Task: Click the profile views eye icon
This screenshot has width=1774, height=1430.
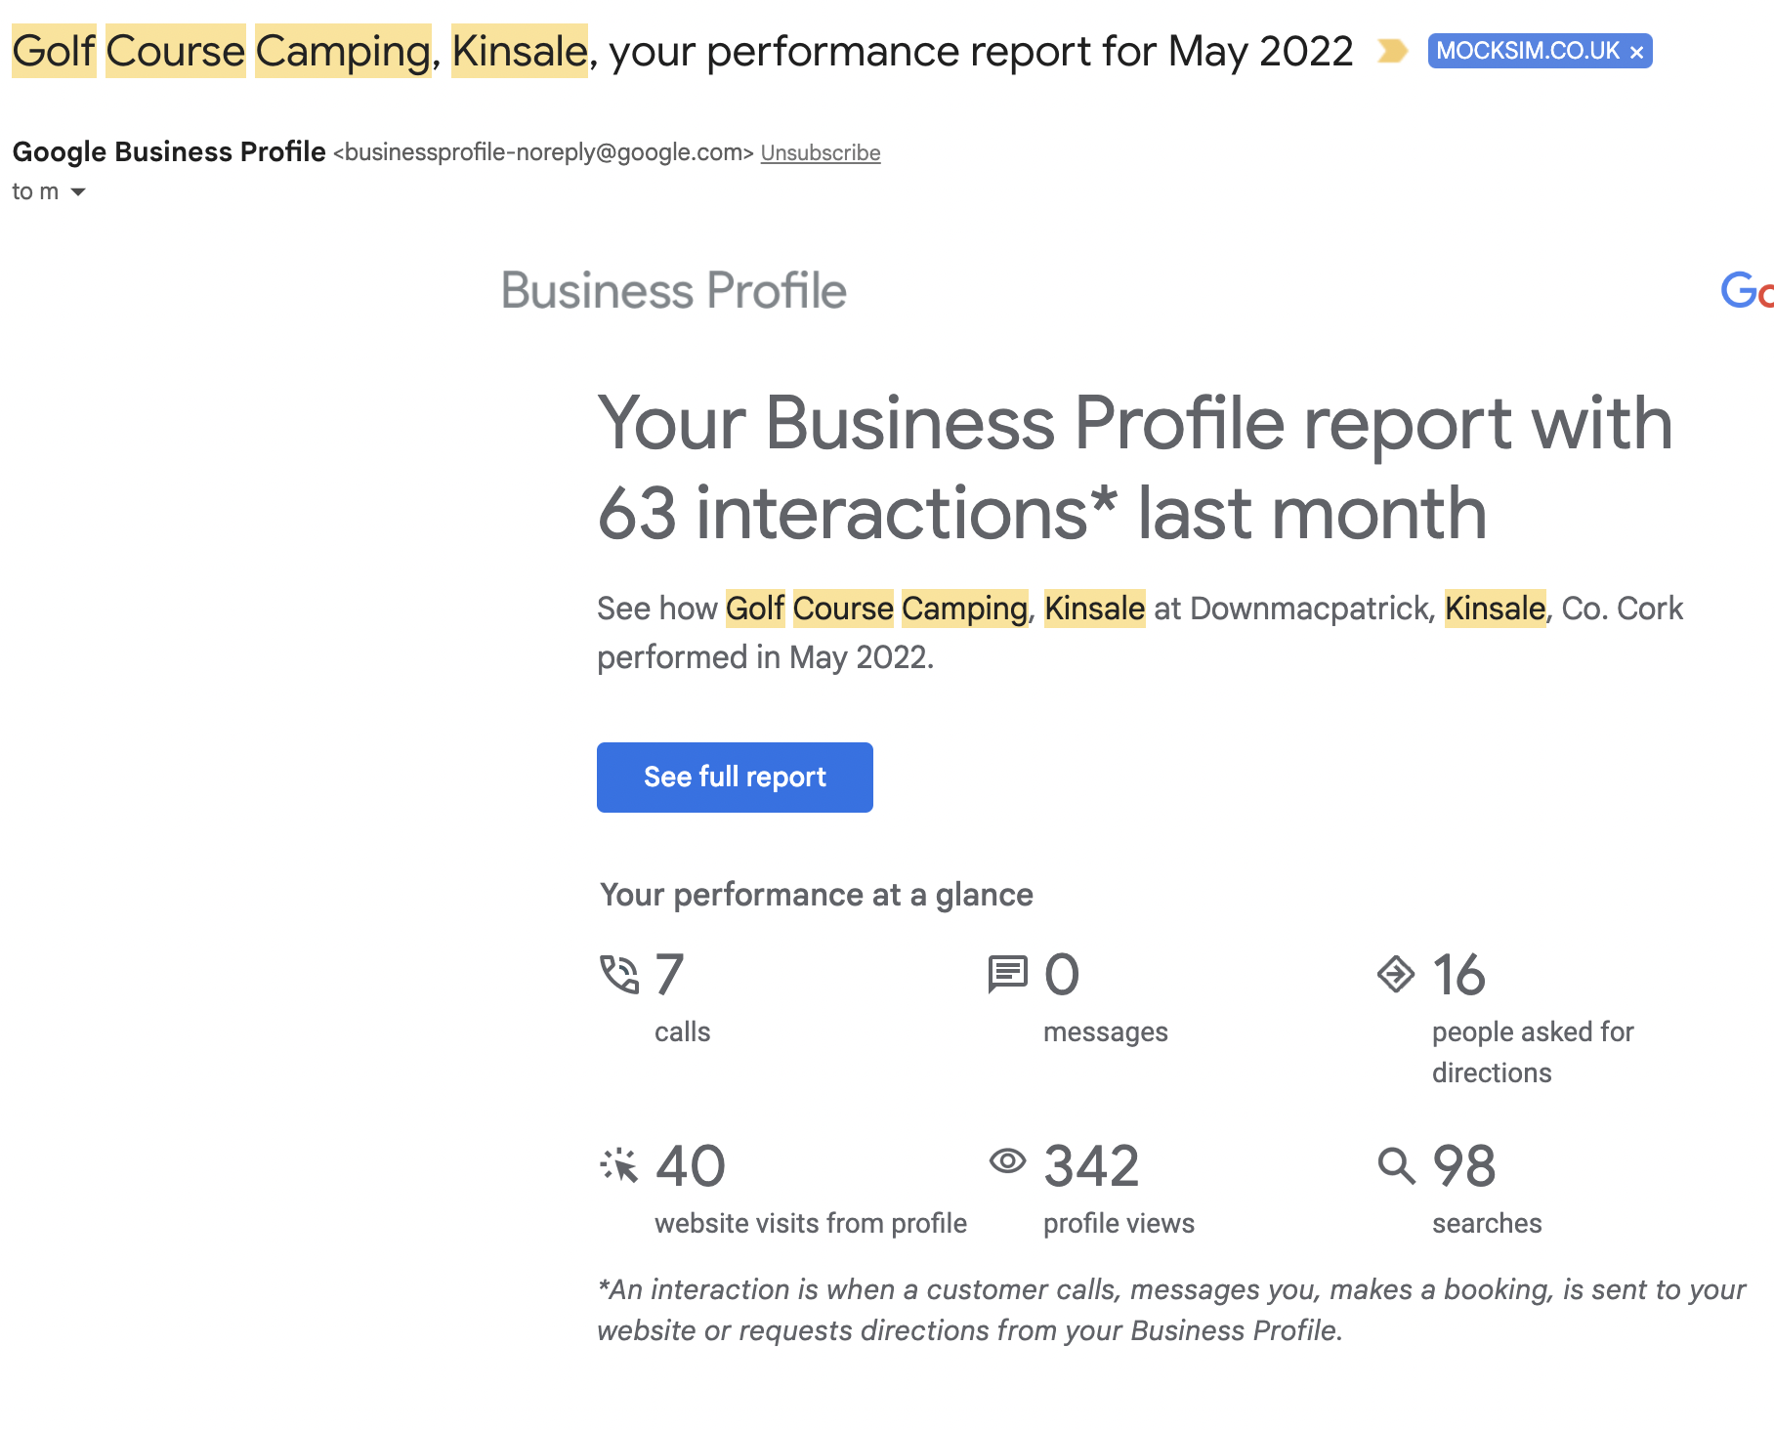Action: [x=1007, y=1160]
